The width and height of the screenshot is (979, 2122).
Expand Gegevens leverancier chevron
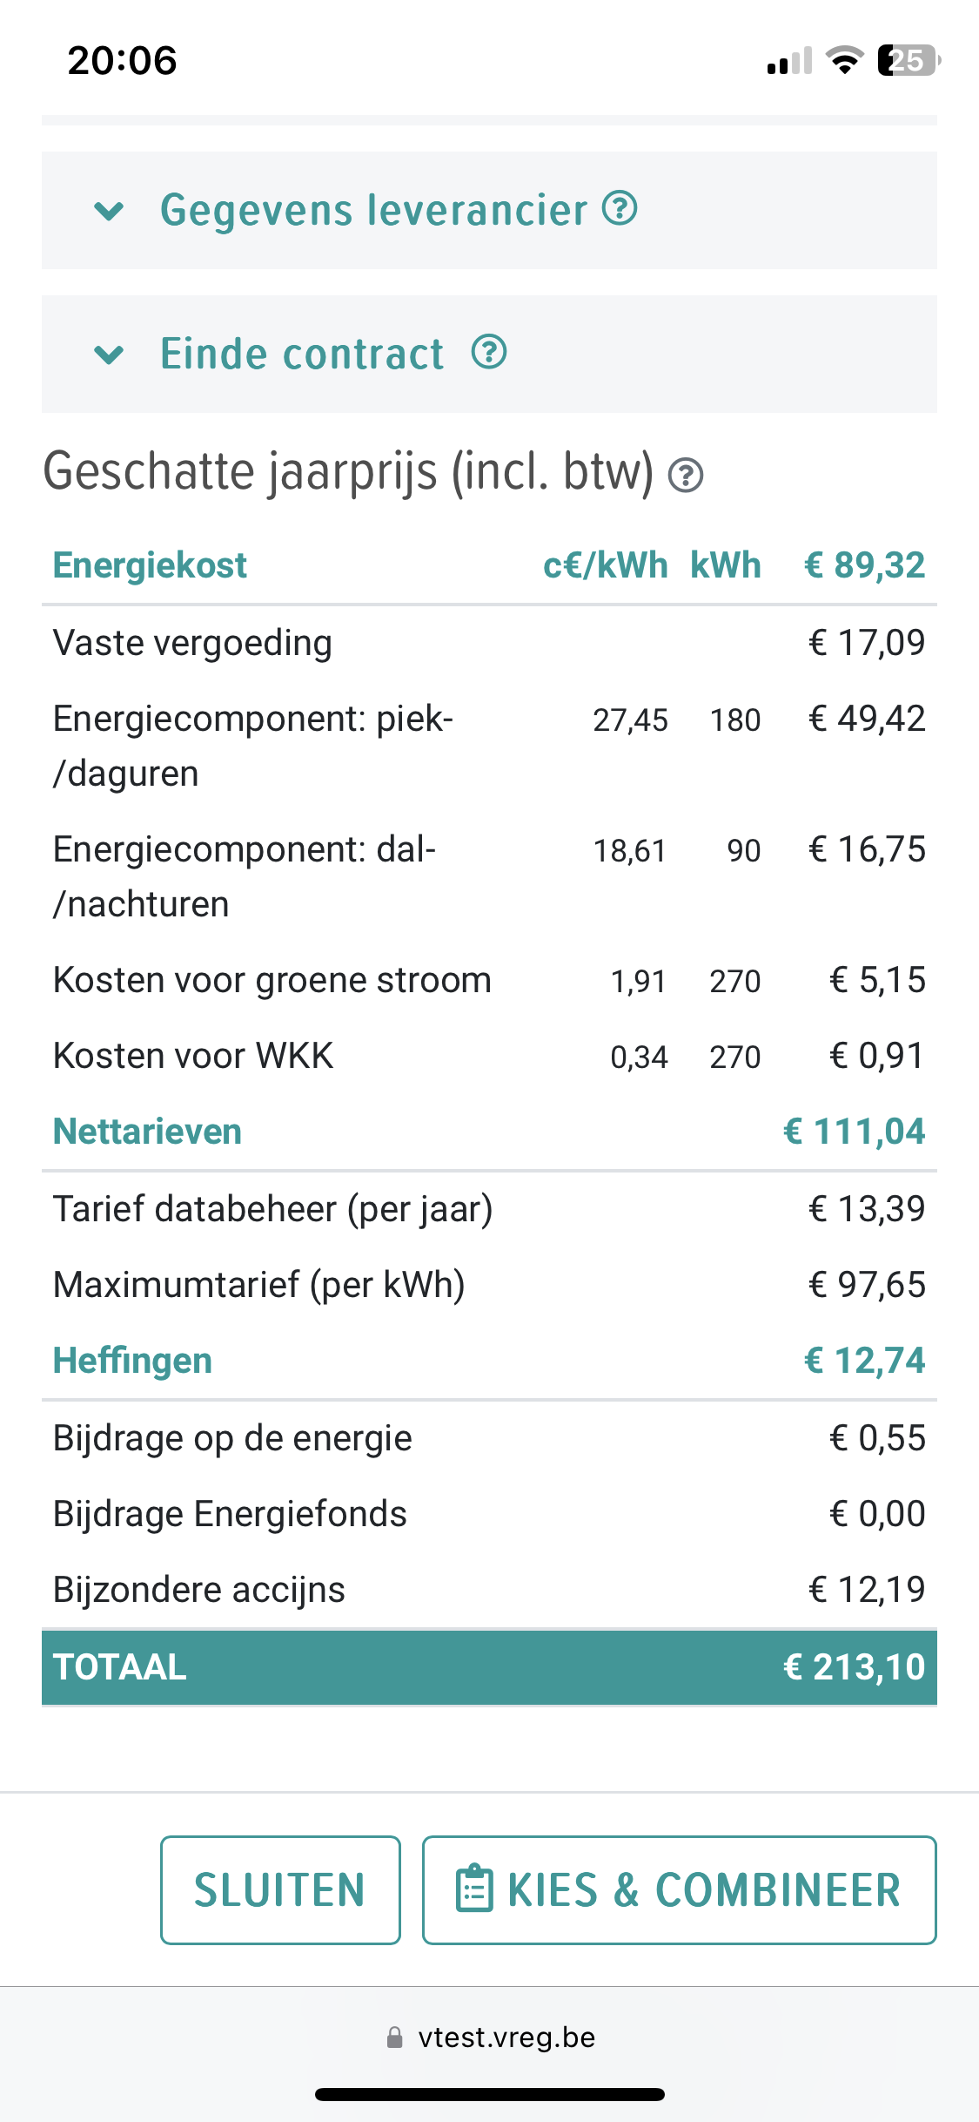[x=109, y=211]
